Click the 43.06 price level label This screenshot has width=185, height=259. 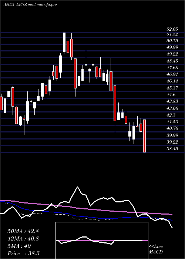pos(172,108)
